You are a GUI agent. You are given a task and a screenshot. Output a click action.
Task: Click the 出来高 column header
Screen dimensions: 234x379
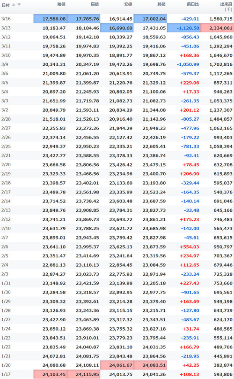[226, 4]
